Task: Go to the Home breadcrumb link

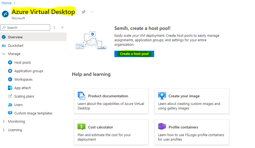Action: [x=6, y=3]
